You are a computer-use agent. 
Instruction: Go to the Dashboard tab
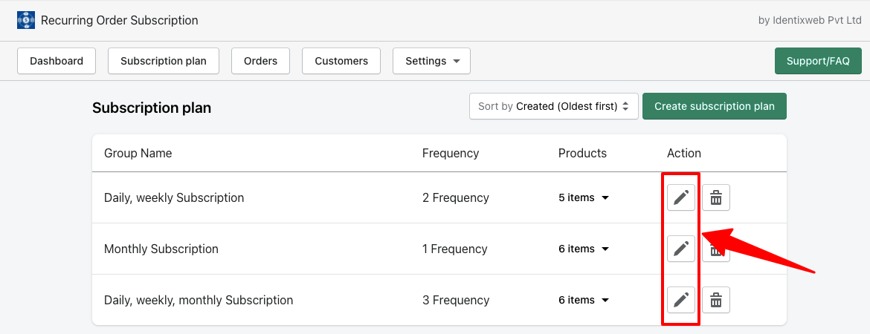57,61
